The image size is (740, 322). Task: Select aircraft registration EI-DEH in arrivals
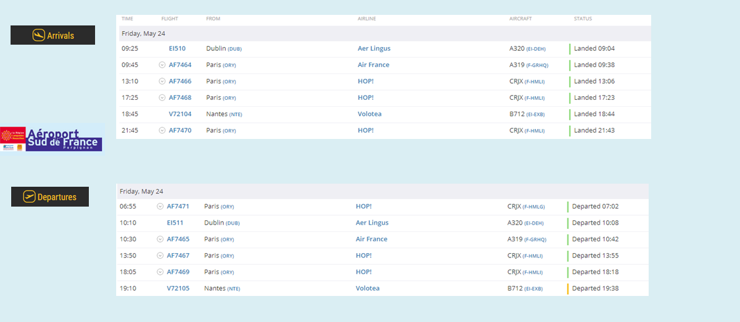(536, 49)
